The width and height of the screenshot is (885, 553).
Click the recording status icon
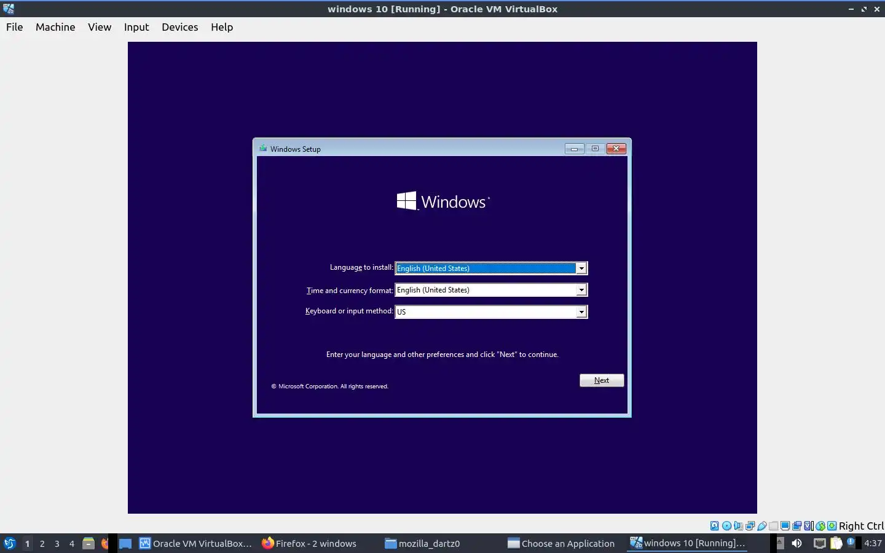point(797,525)
